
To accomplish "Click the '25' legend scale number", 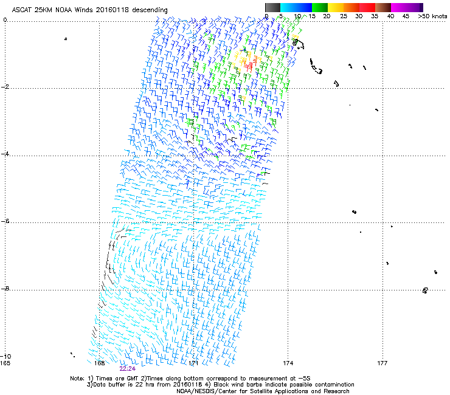I will [x=344, y=16].
